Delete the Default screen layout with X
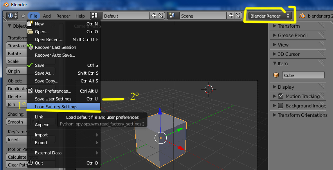This screenshot has width=333, height=170. tap(161, 16)
